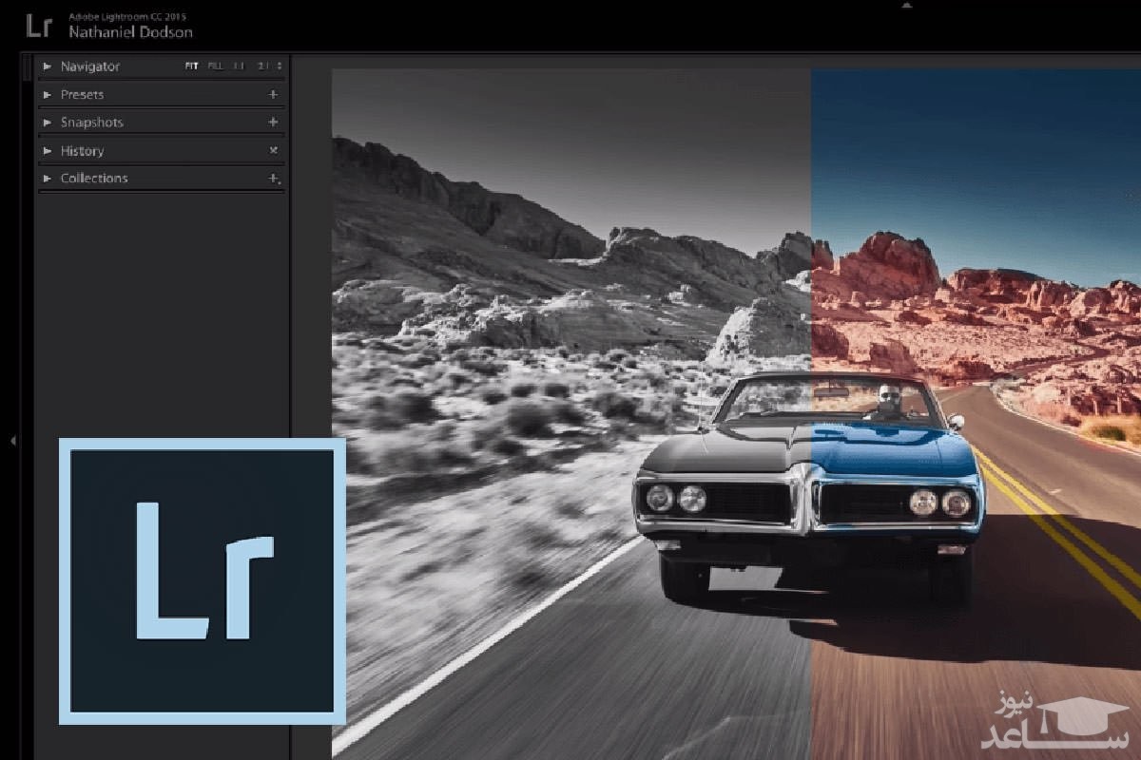1141x760 pixels.
Task: Expand the Presets panel
Action: click(x=48, y=95)
